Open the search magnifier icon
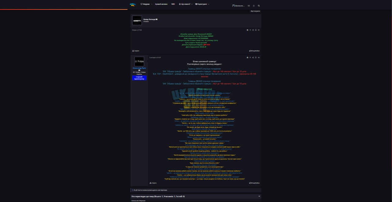The height and width of the screenshot is (202, 392). click(259, 6)
